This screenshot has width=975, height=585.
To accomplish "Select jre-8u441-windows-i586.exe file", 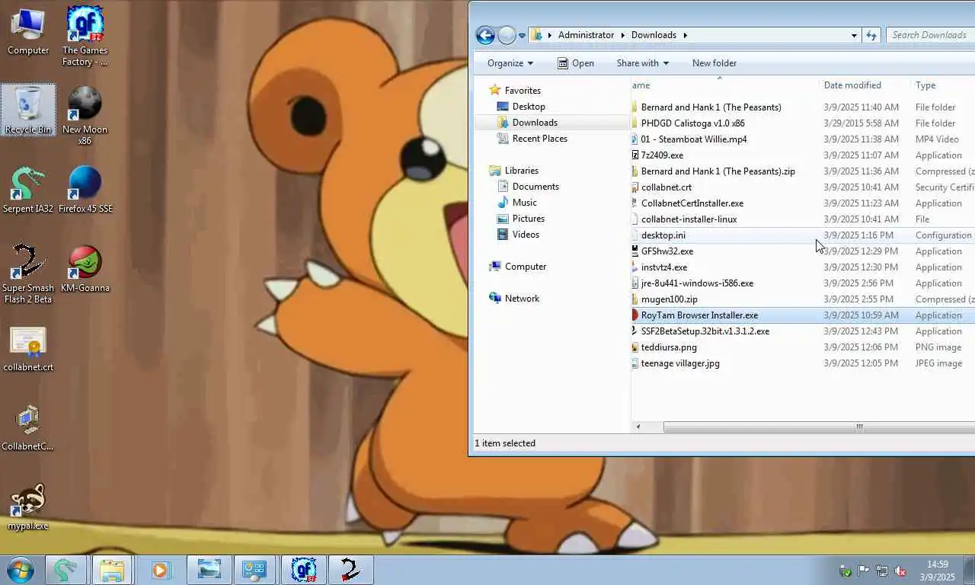I will pyautogui.click(x=697, y=283).
